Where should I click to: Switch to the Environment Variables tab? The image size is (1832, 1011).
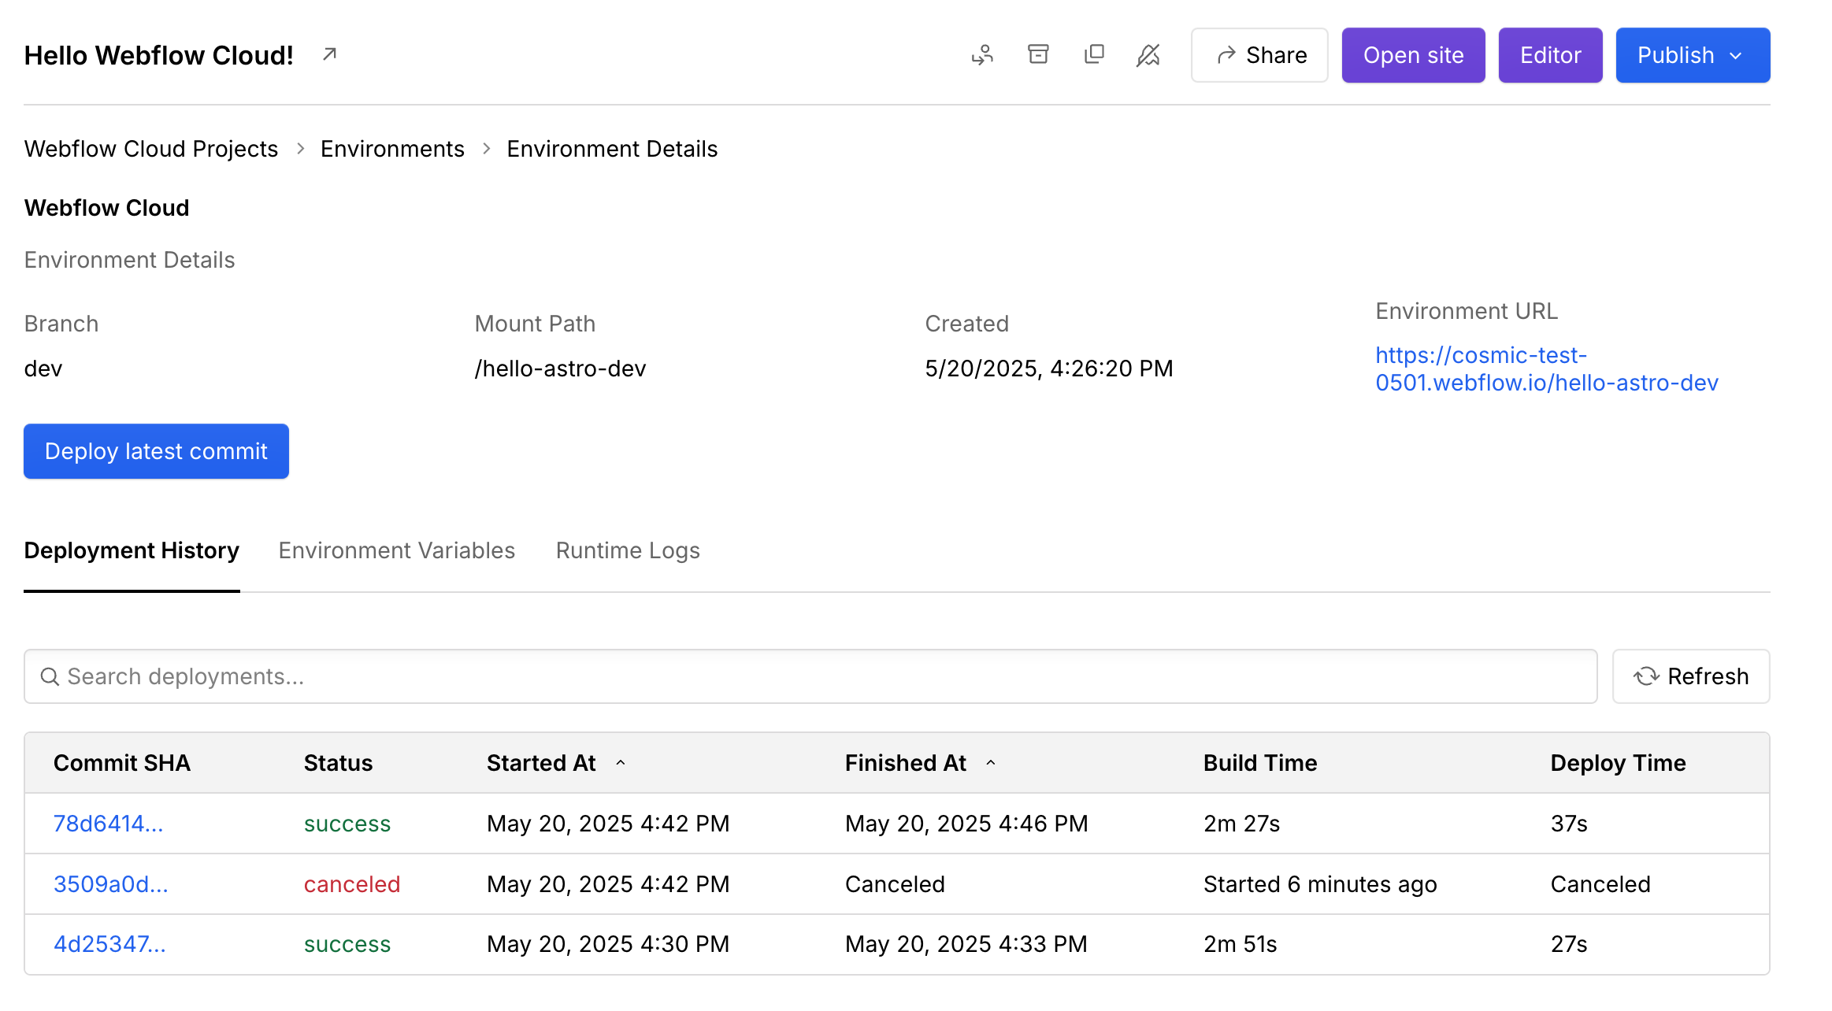point(396,550)
